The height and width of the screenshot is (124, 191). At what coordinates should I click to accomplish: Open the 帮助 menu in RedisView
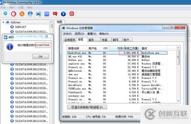[30, 8]
